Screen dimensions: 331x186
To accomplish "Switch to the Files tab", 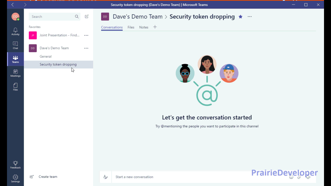I will [131, 27].
